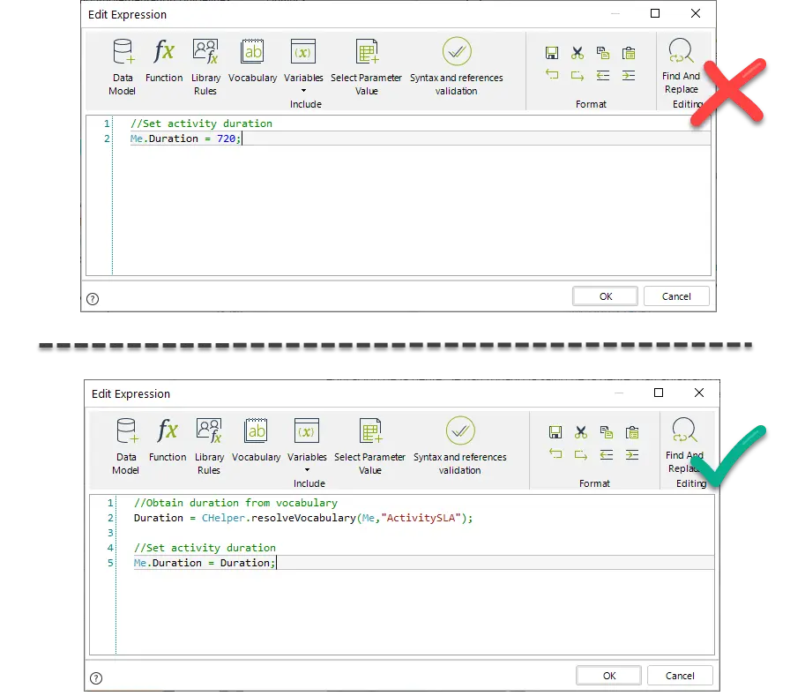Click the paste clipboard icon in the bottom window
Viewport: 790px width, 696px height.
click(632, 432)
